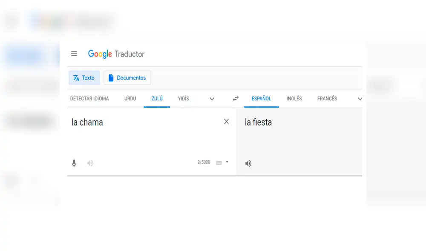The height and width of the screenshot is (251, 426).
Task: Switch target language to Inglés
Action: click(294, 98)
